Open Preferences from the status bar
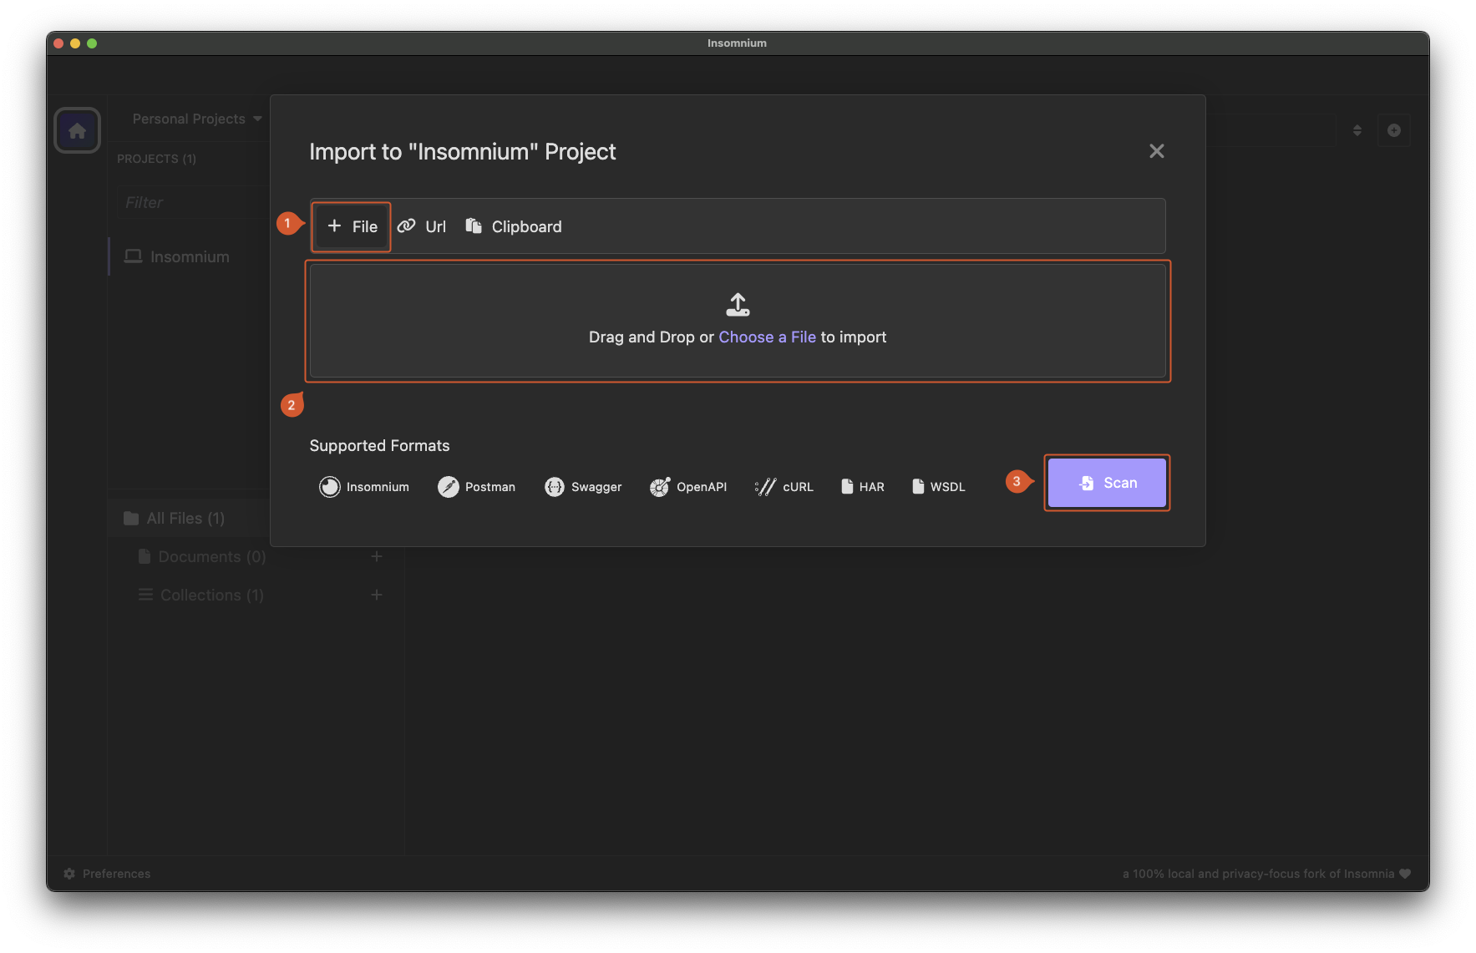The image size is (1476, 953). [107, 874]
